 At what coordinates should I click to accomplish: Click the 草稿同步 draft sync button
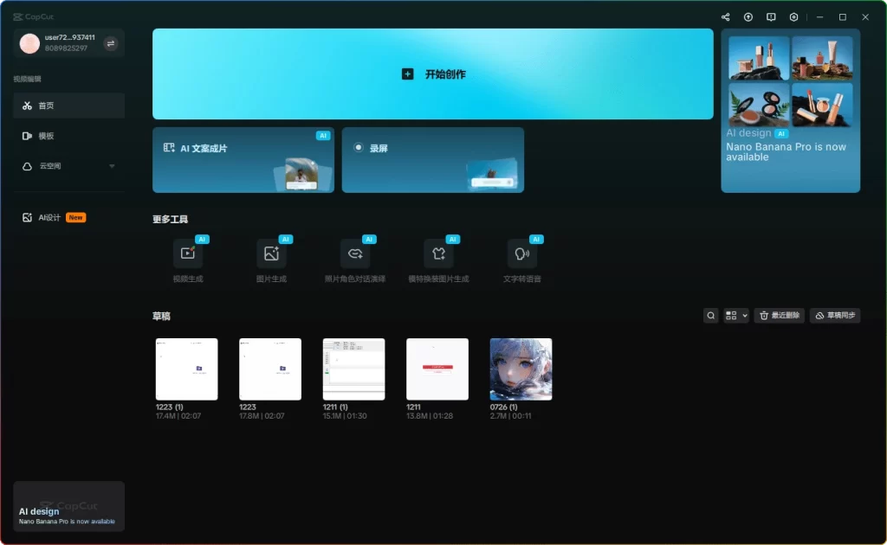pyautogui.click(x=834, y=315)
